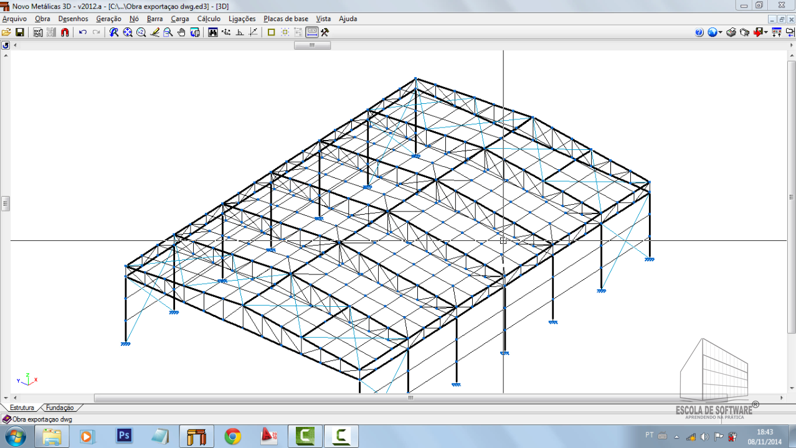
Task: Toggle the dotted yellow square selection mode
Action: (x=285, y=32)
